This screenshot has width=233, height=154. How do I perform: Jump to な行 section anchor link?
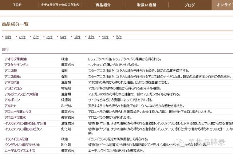point(63,37)
